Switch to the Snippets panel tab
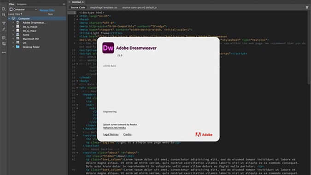 pyautogui.click(x=22, y=4)
